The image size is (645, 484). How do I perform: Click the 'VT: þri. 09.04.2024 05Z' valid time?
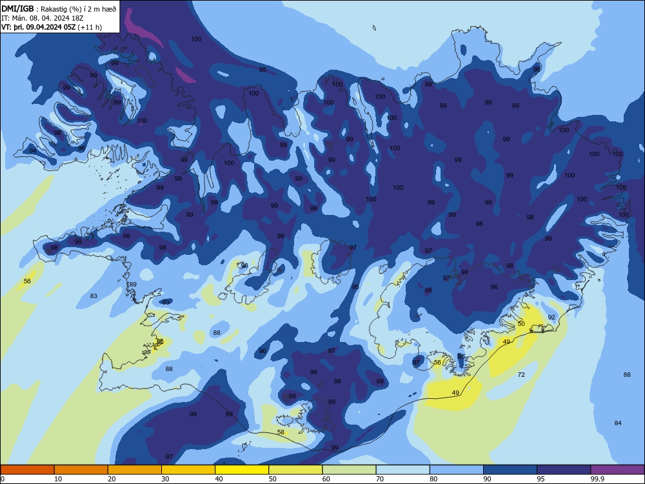tap(38, 27)
